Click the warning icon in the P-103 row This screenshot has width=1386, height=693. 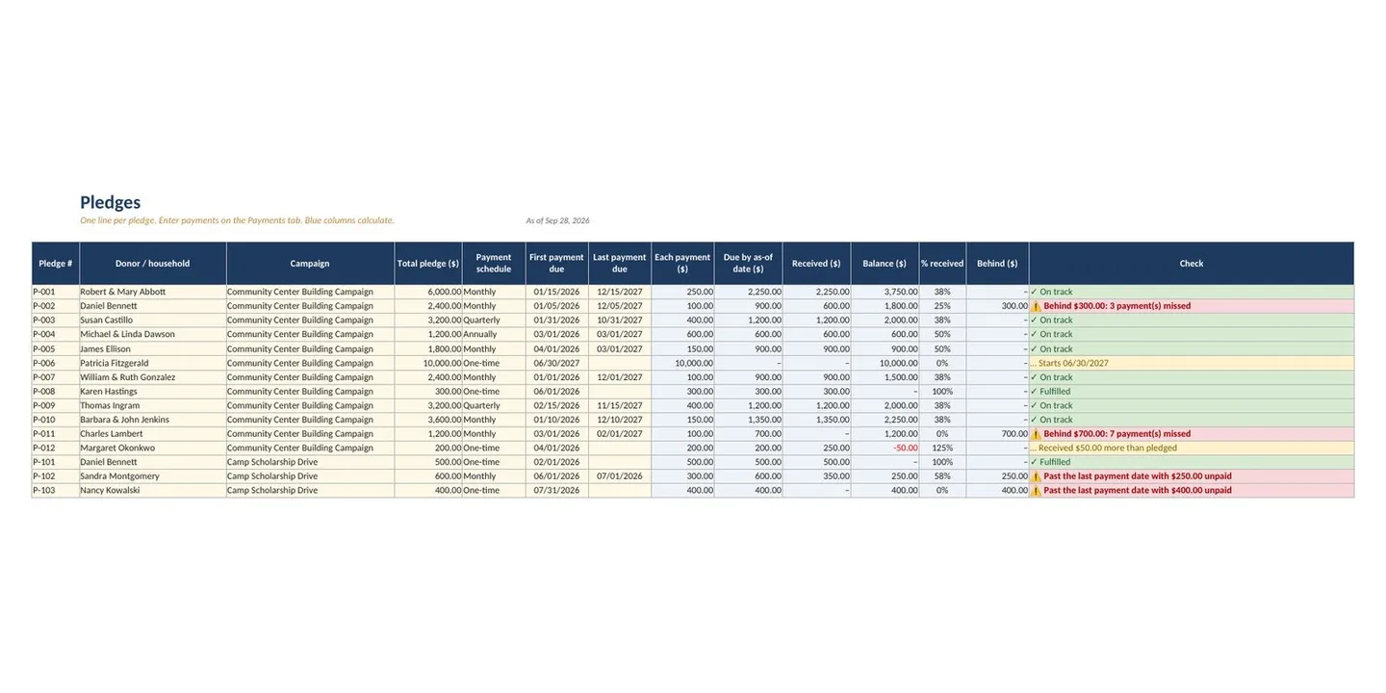(1036, 491)
